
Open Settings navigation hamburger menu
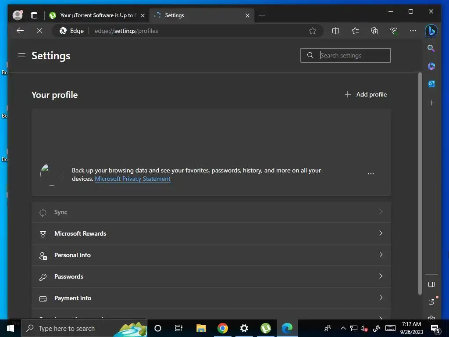click(x=22, y=55)
